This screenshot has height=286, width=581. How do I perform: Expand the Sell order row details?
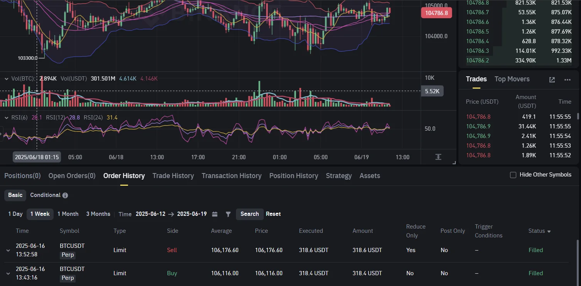pos(8,250)
